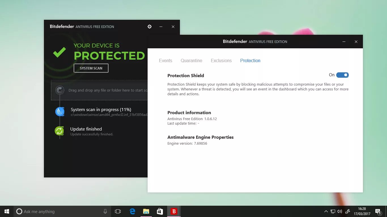Click the 'Protection Shield' heading
Image resolution: width=387 pixels, height=217 pixels.
point(186,75)
